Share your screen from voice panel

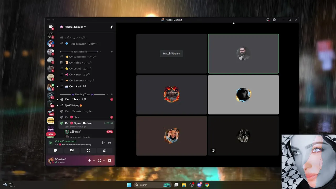click(72, 150)
